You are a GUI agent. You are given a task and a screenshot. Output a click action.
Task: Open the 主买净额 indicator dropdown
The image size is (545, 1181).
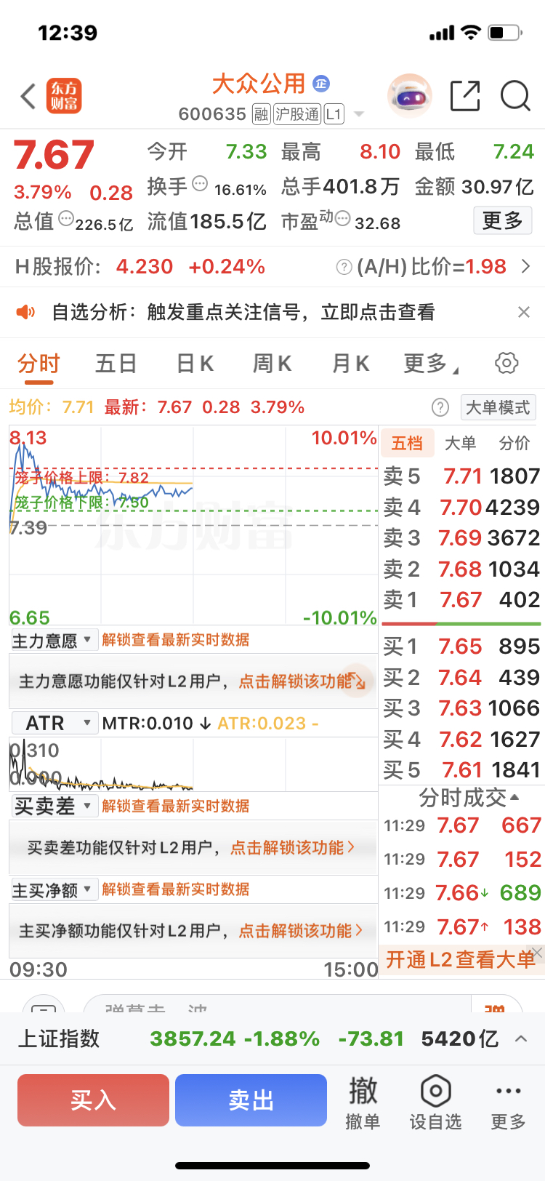coord(53,890)
